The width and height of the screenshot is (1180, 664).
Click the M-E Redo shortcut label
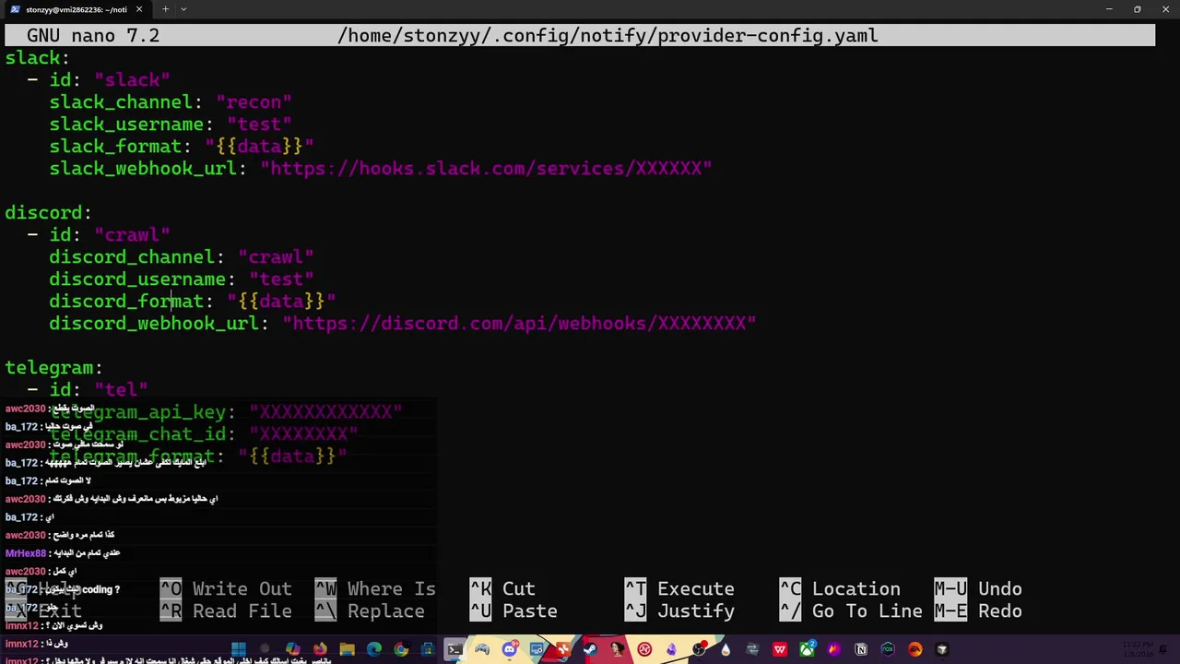point(978,611)
